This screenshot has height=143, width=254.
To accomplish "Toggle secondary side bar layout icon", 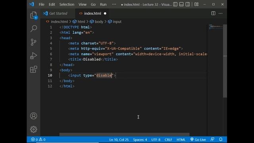I will click(x=187, y=4).
